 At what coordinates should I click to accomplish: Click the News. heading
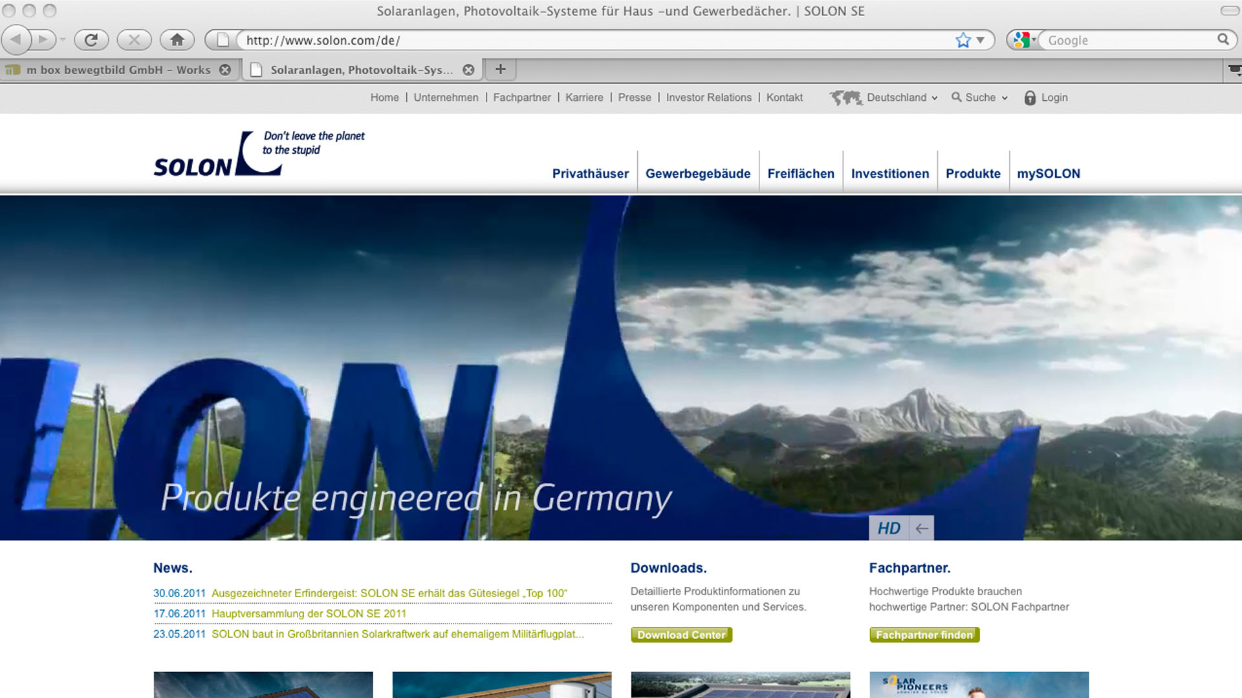coord(173,568)
